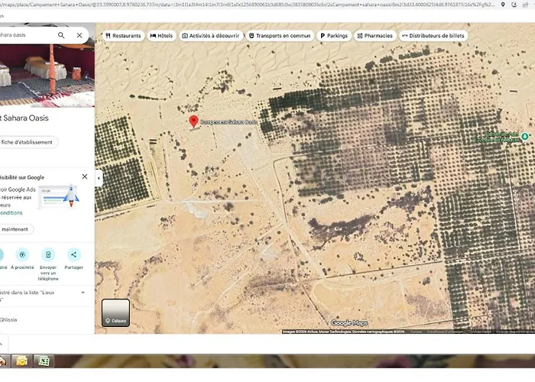Open the conditions link

11,213
